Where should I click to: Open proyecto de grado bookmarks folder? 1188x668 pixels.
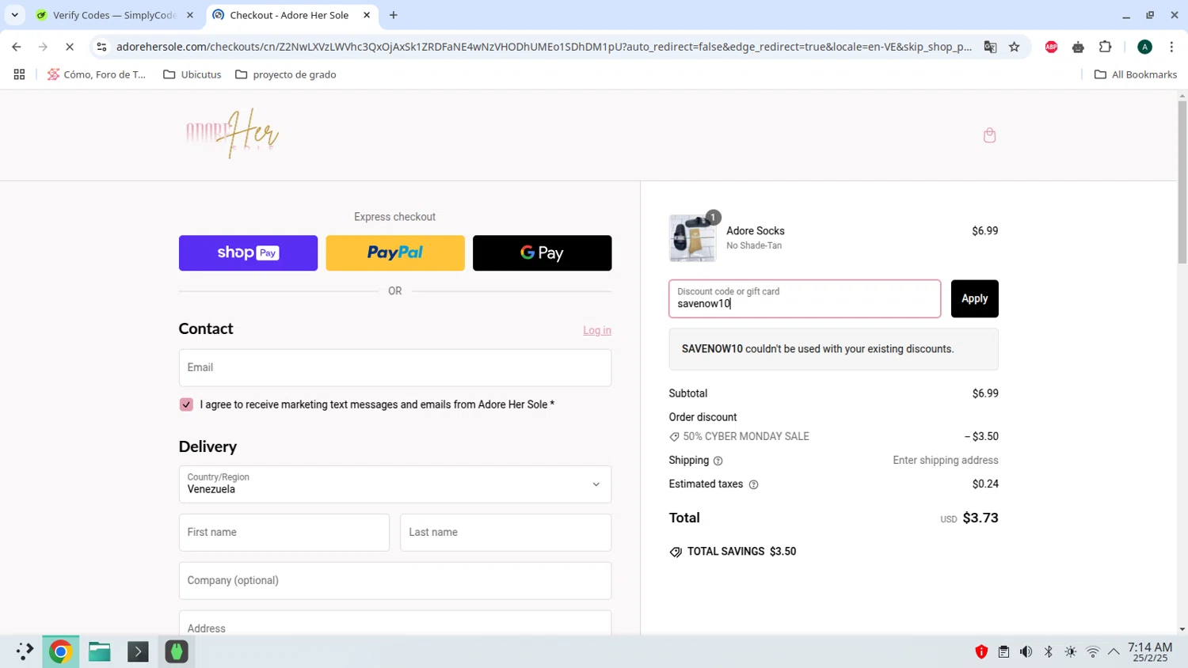click(286, 74)
